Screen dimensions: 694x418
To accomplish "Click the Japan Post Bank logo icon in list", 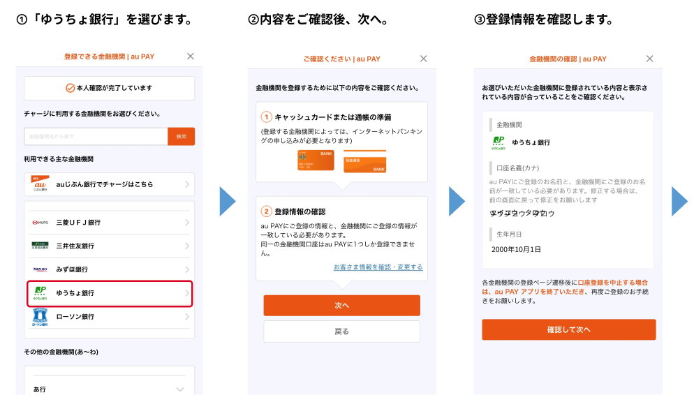I will 40,292.
